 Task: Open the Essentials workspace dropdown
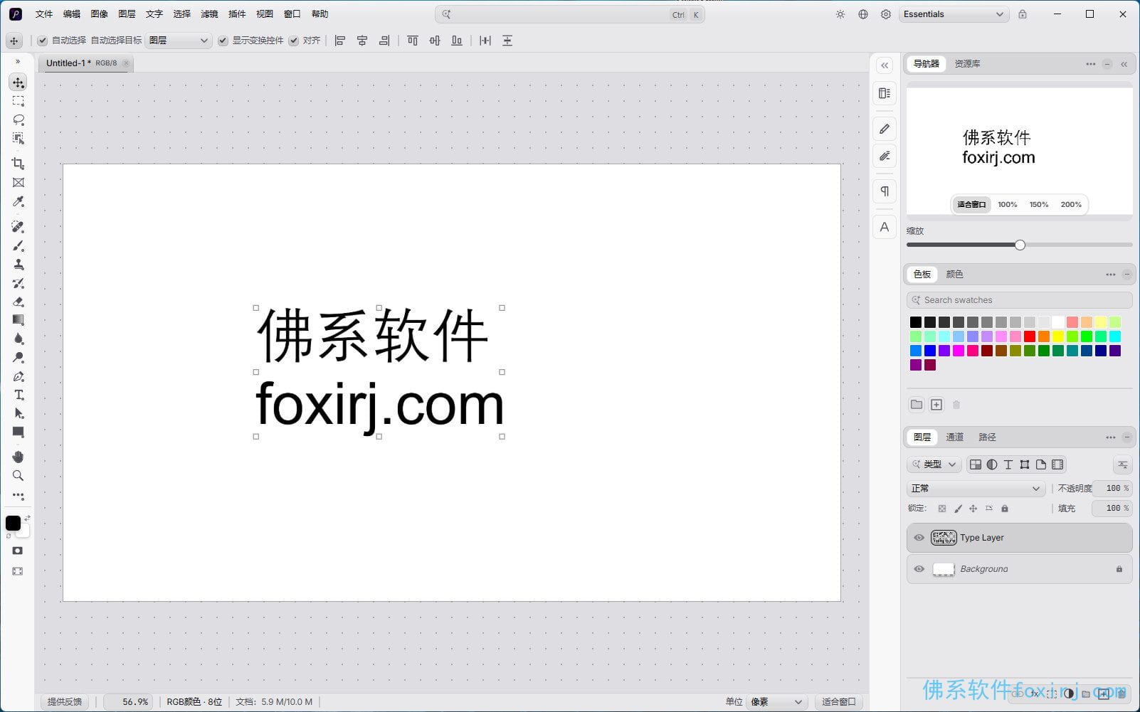954,14
